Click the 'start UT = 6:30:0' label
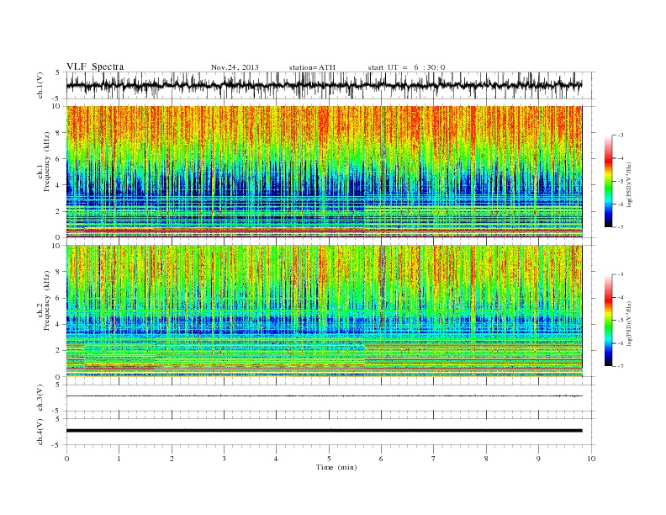The width and height of the screenshot is (666, 515). (x=406, y=67)
